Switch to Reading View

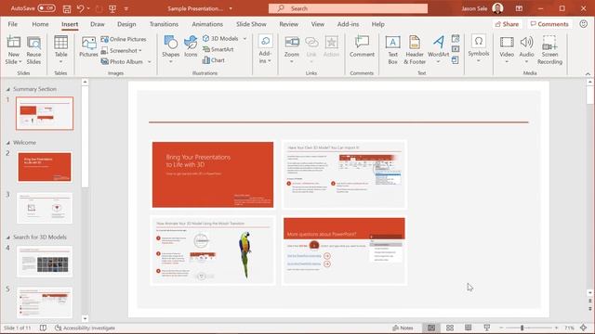coord(469,328)
